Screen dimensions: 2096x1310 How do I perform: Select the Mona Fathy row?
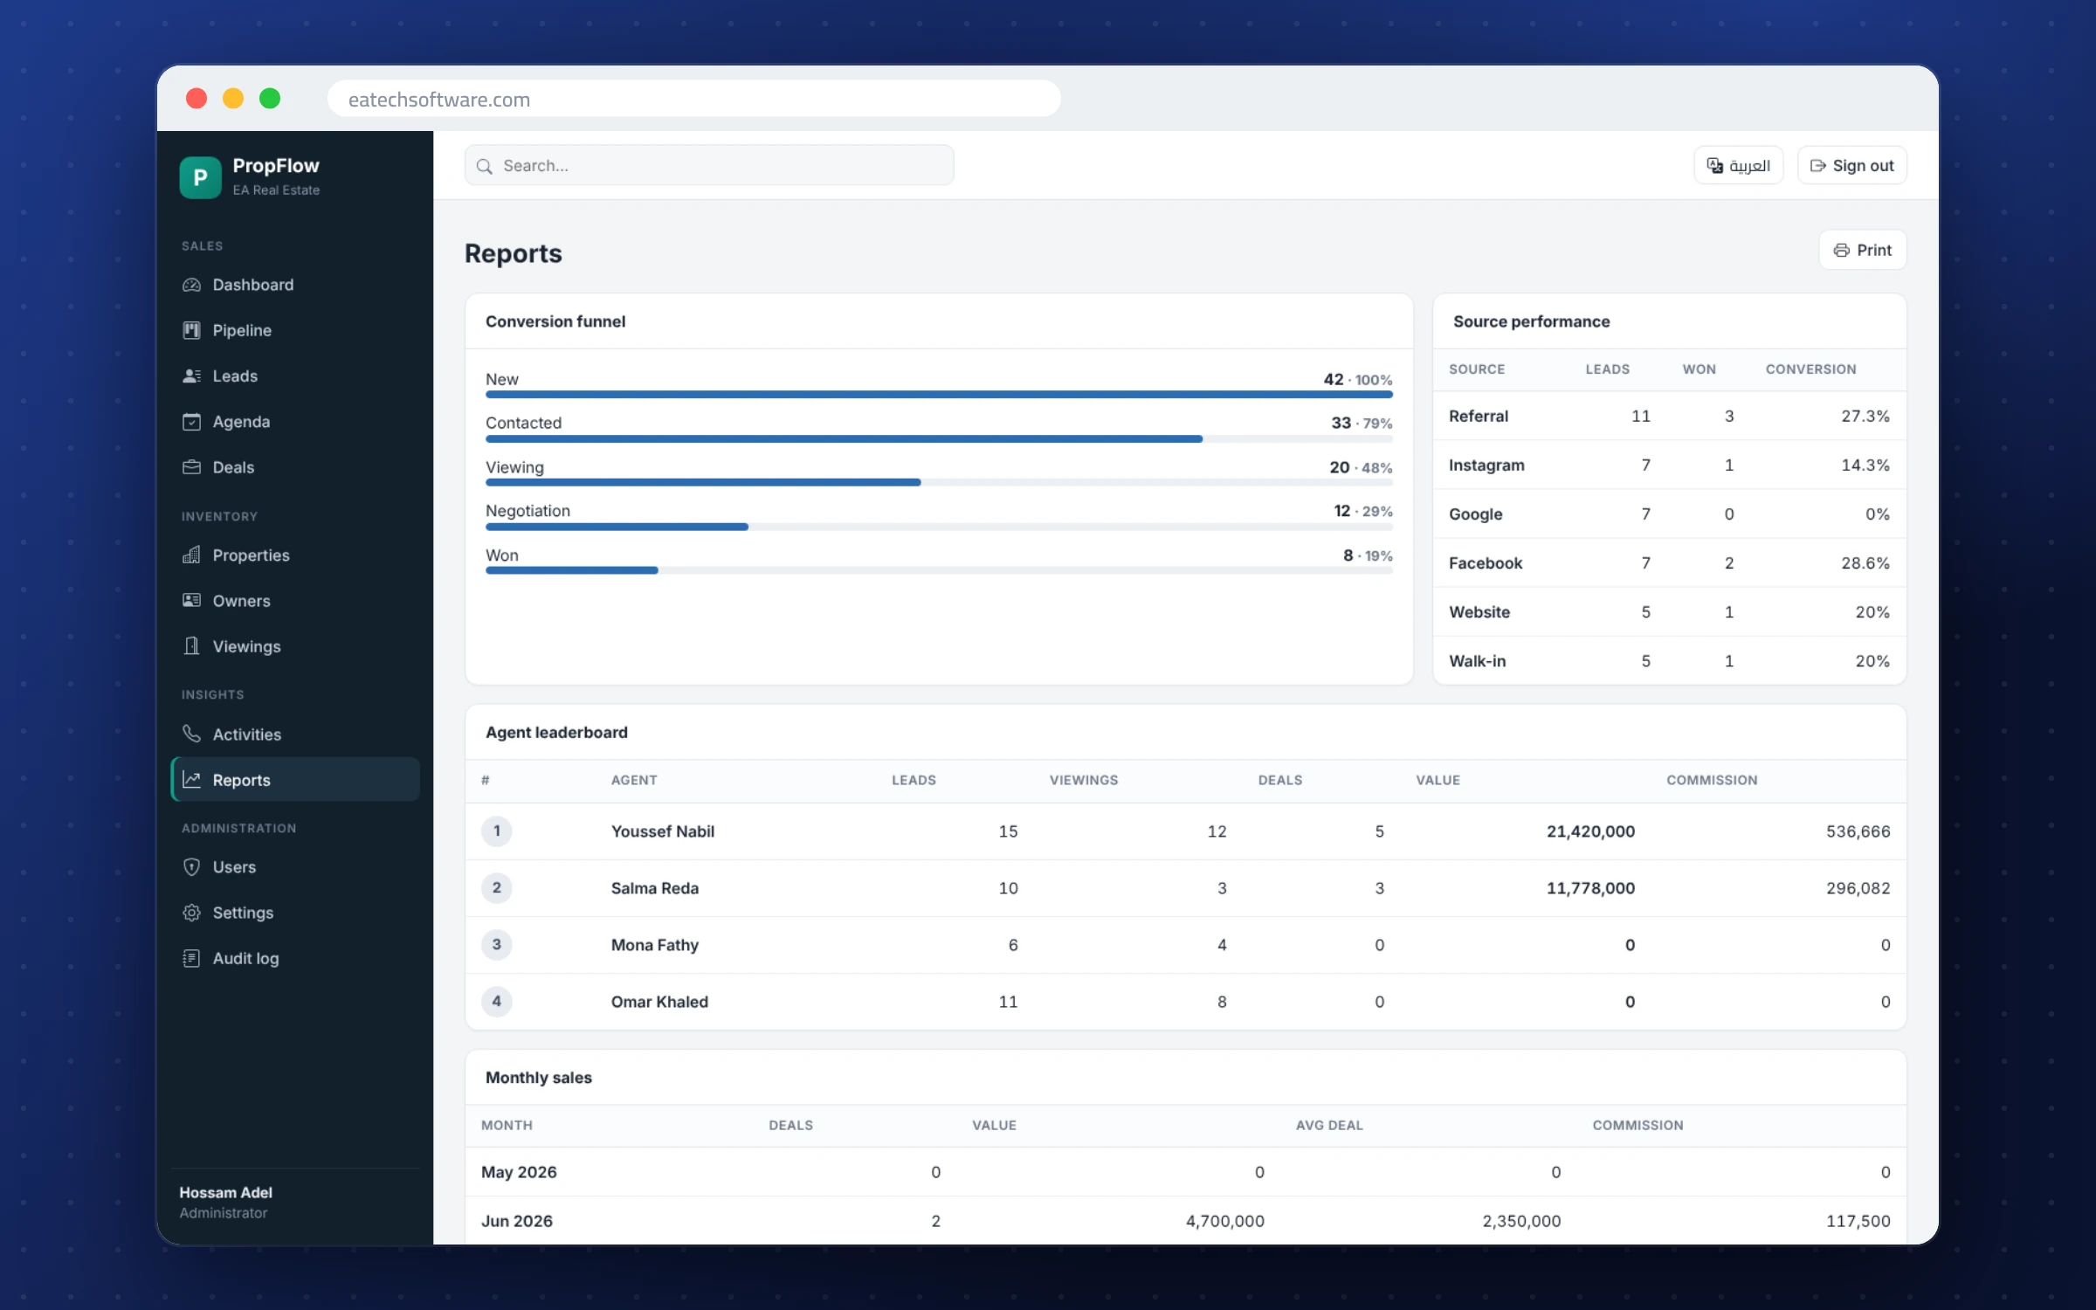[x=1185, y=945]
